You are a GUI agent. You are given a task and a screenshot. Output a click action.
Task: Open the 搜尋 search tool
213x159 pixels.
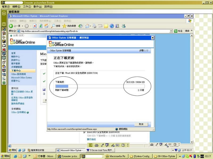[x=55, y=26]
